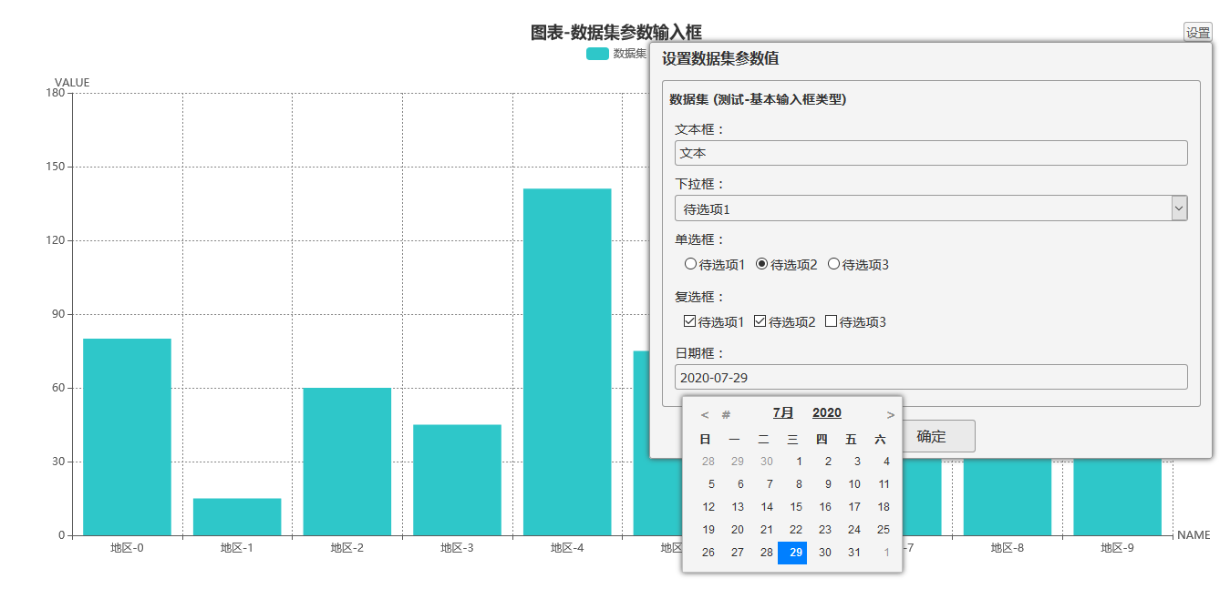Screen dimensions: 1230x589
Task: Uncheck the 待选项2 checkbox
Action: pos(758,320)
